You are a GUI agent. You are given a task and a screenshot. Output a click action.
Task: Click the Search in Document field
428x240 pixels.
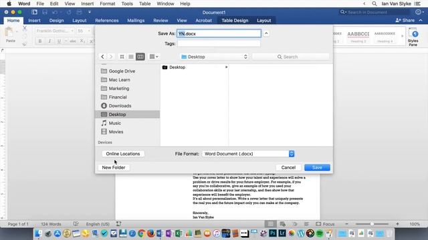tap(374, 12)
